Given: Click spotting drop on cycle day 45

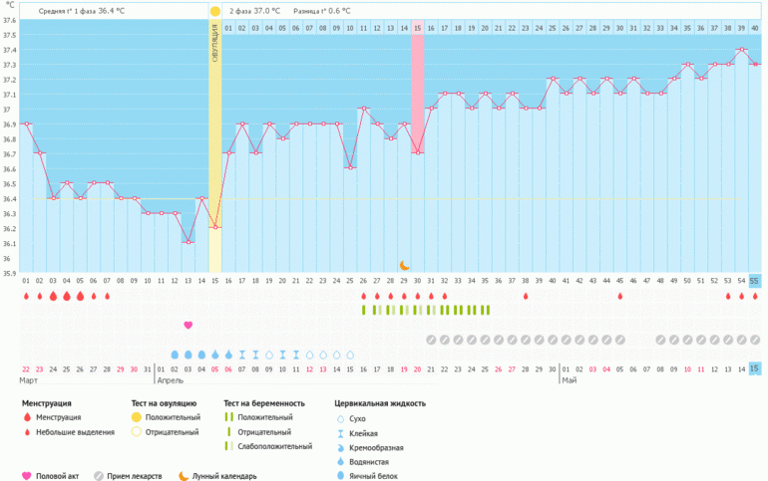Looking at the screenshot, I should click(x=620, y=296).
